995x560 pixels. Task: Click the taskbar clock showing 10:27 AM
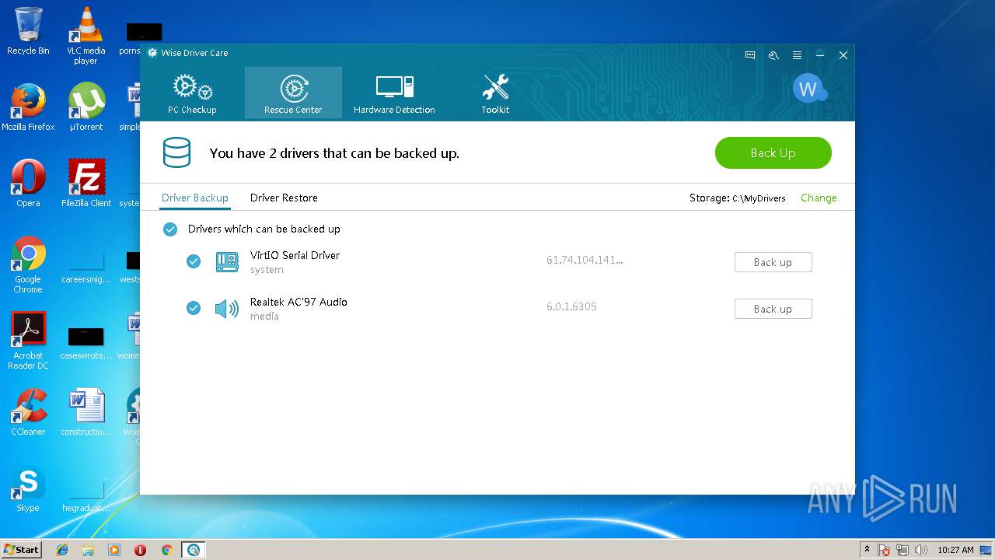click(955, 550)
